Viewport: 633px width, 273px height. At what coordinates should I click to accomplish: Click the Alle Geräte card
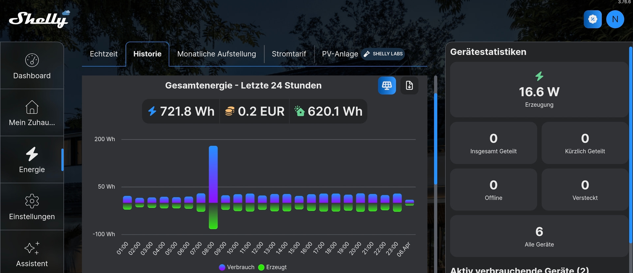539,236
